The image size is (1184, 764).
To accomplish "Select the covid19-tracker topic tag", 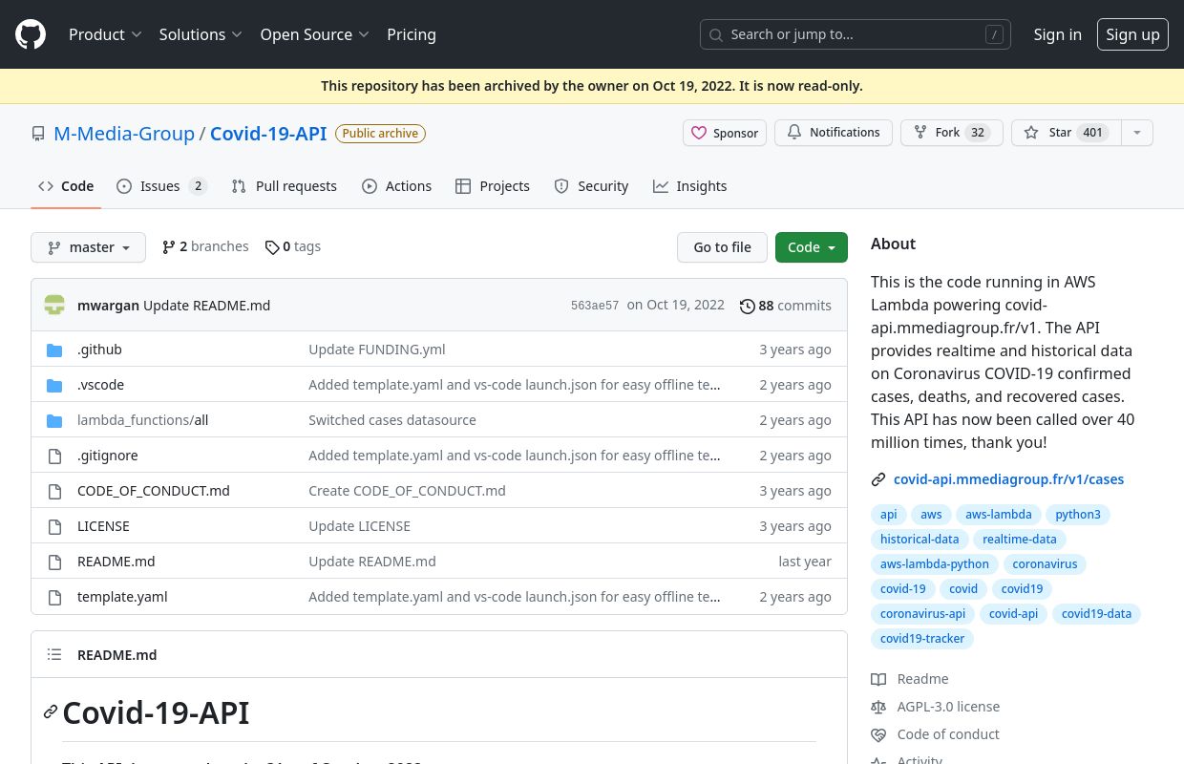I will tap(922, 639).
